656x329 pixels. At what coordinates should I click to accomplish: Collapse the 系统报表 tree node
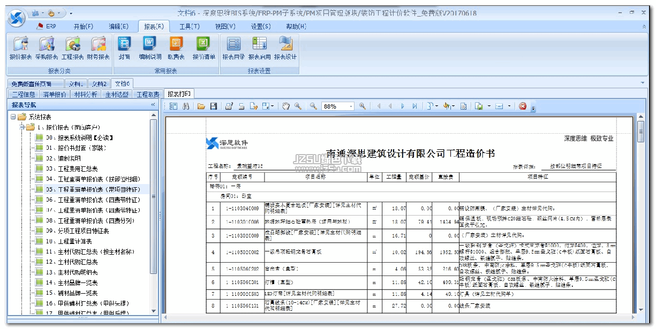click(x=13, y=117)
